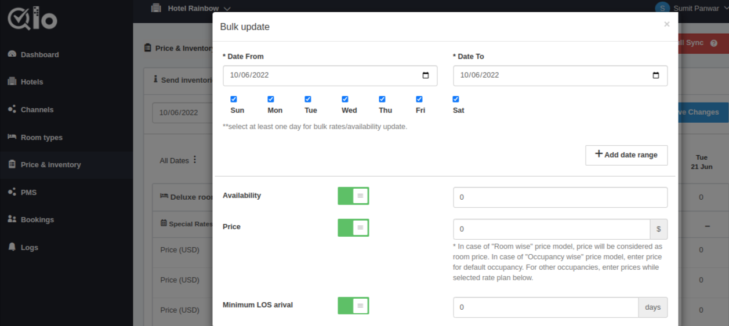The width and height of the screenshot is (729, 326).
Task: Click the bed icon beside Deluxe room
Action: pyautogui.click(x=164, y=196)
